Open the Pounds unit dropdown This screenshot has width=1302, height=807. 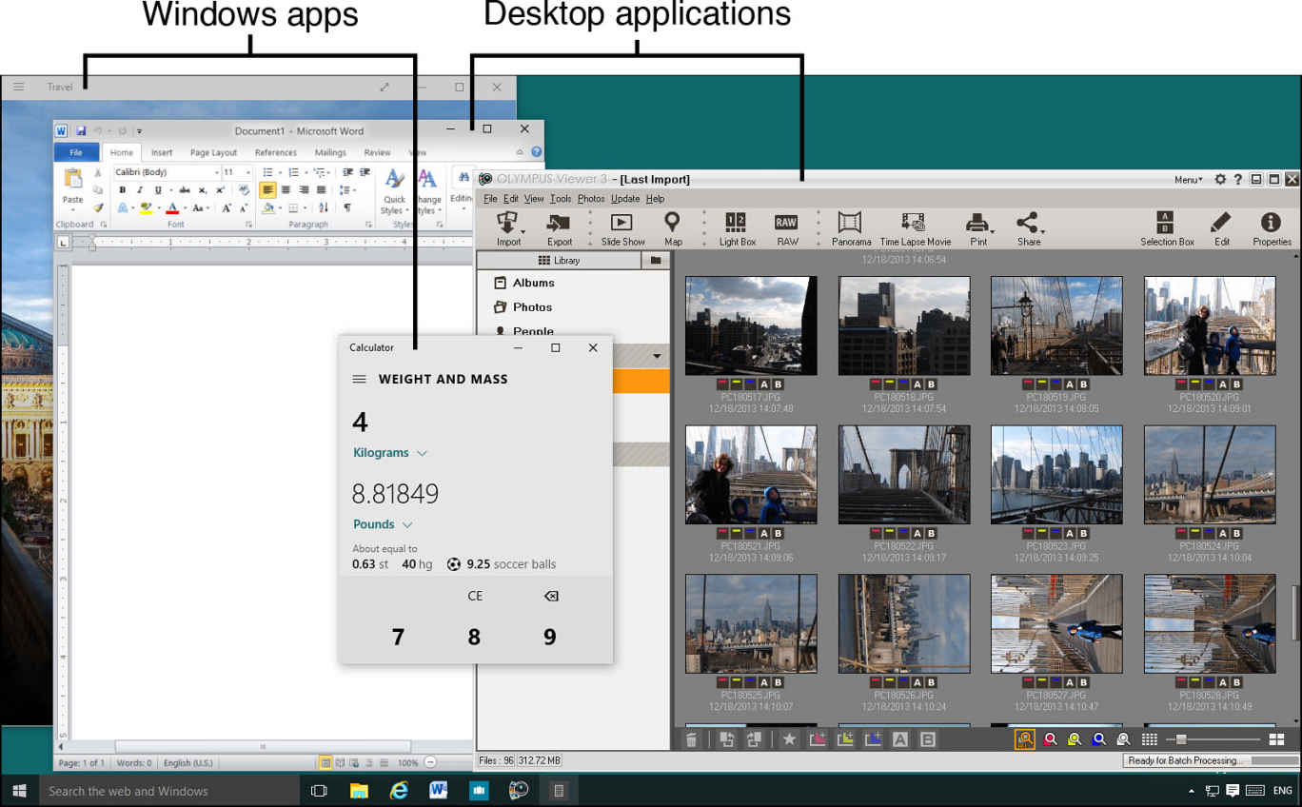[383, 524]
